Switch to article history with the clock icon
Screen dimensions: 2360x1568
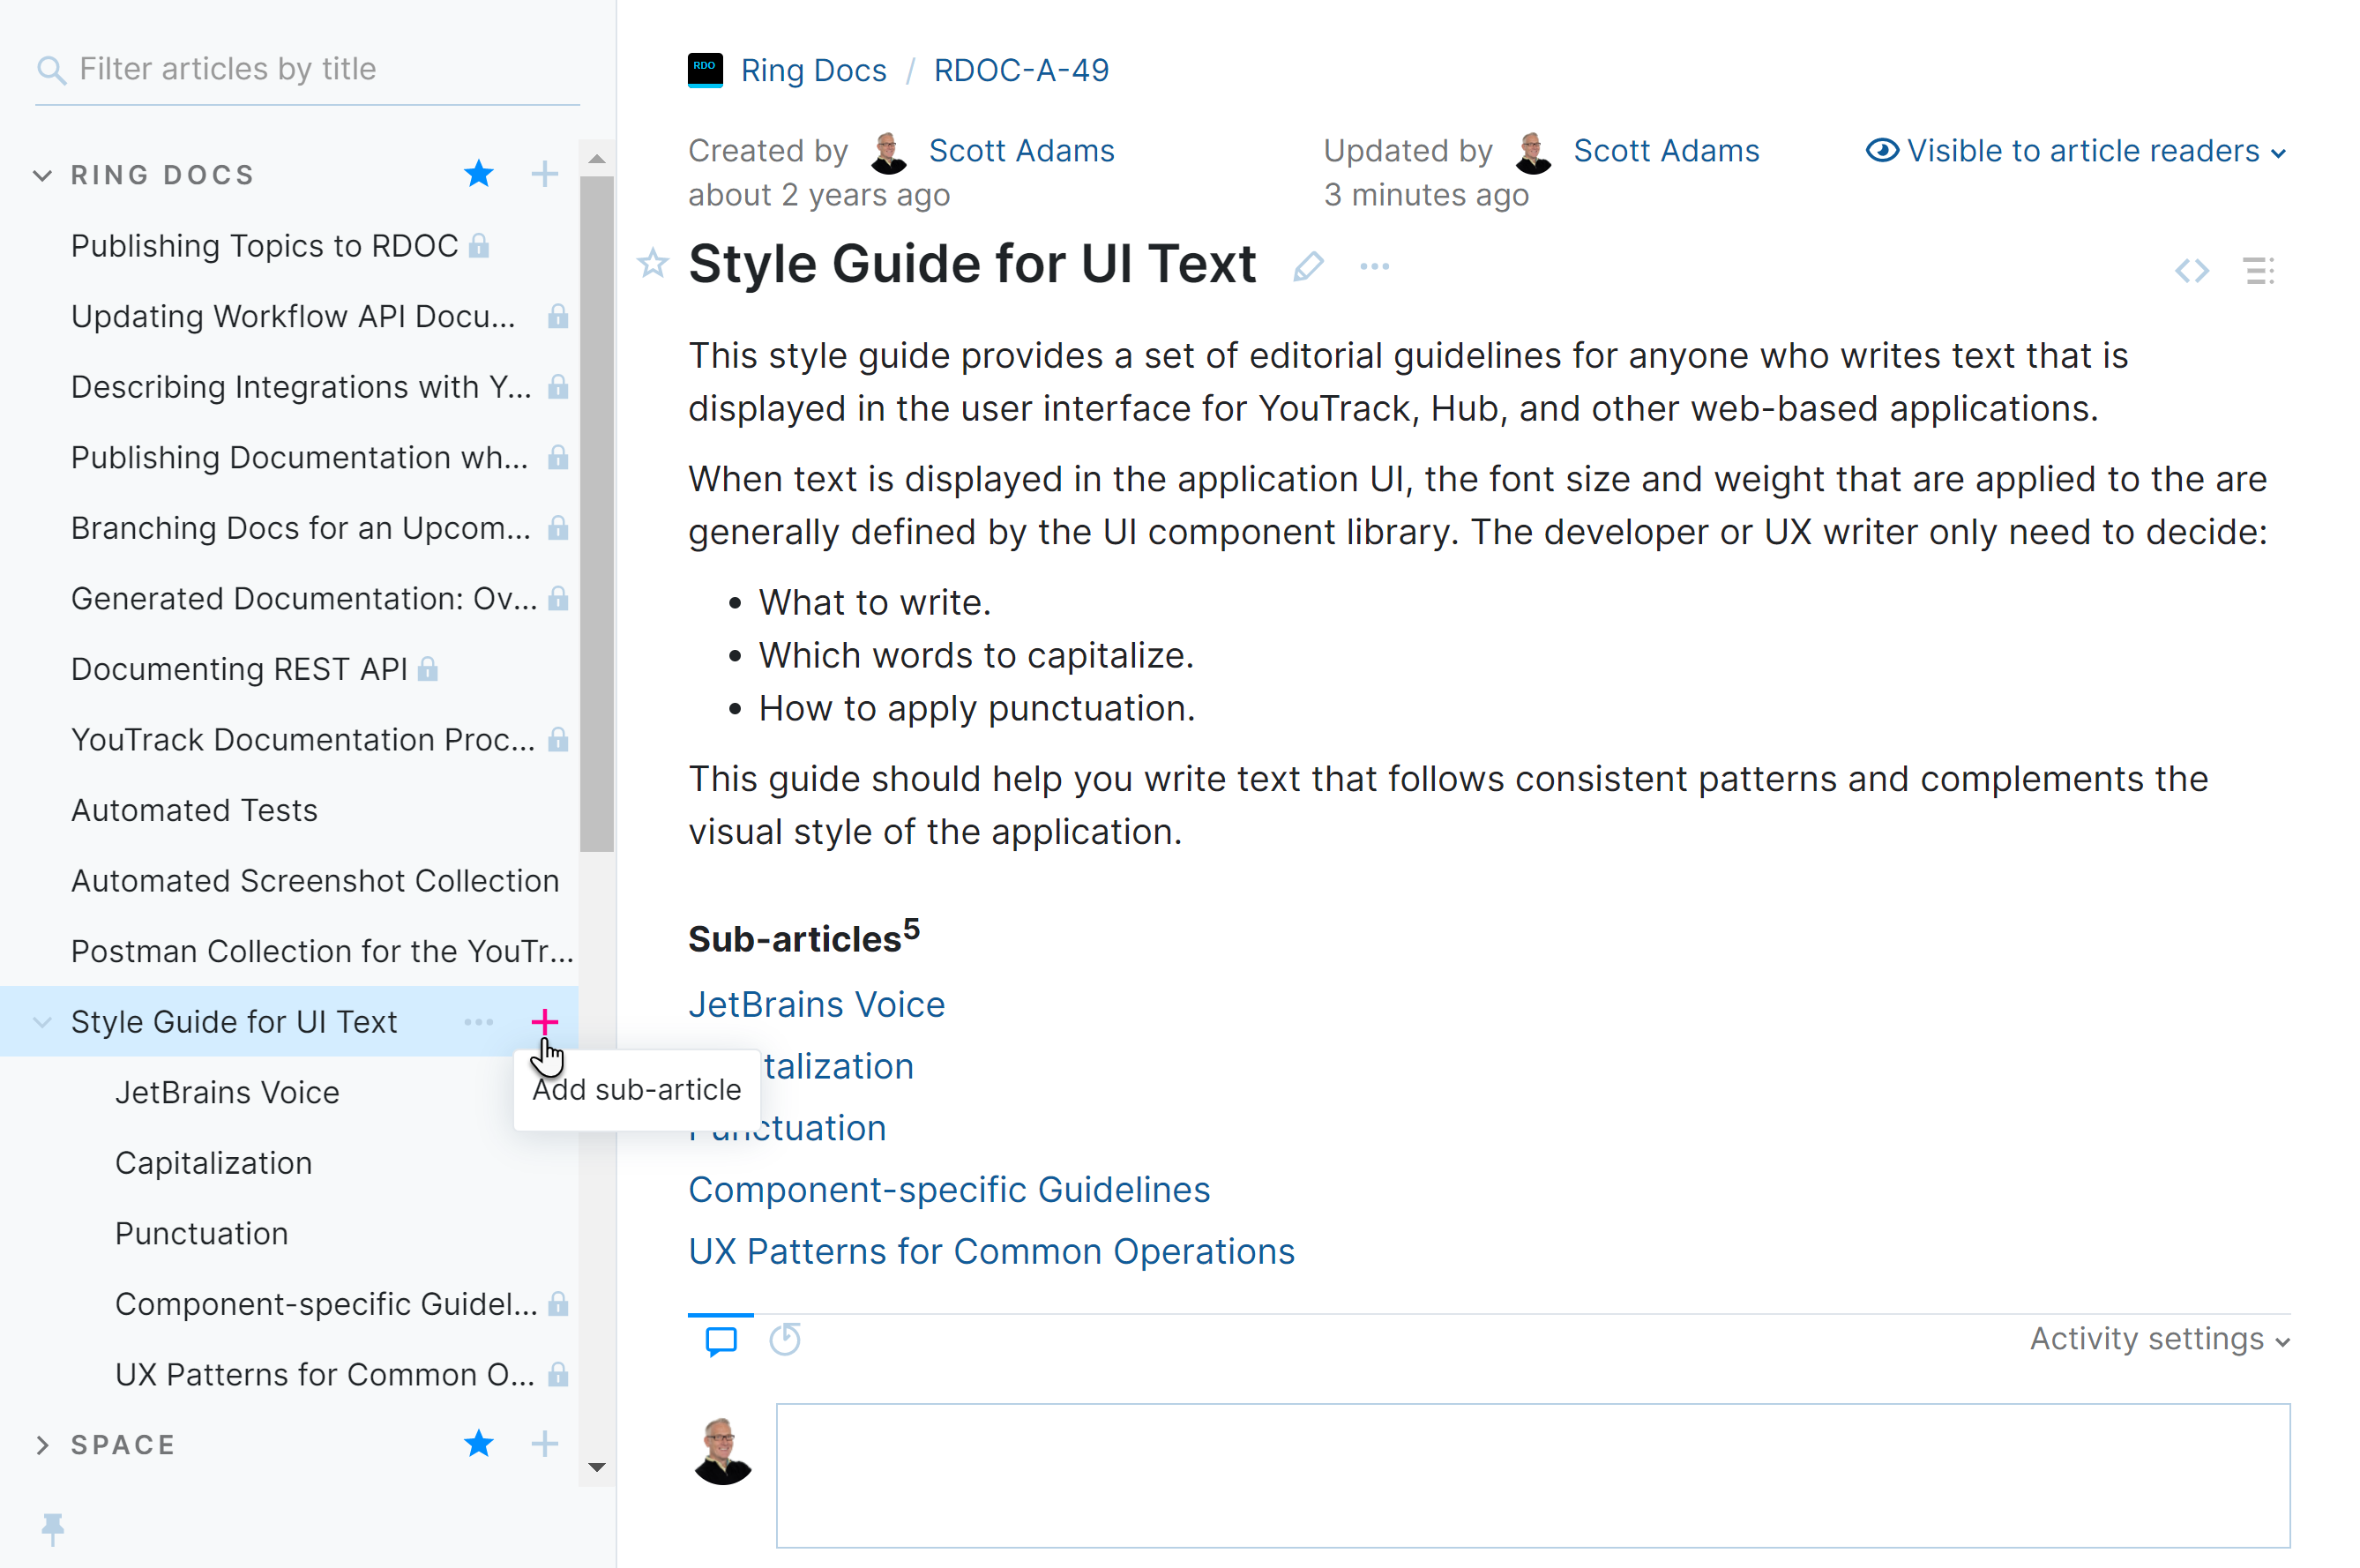(x=784, y=1340)
